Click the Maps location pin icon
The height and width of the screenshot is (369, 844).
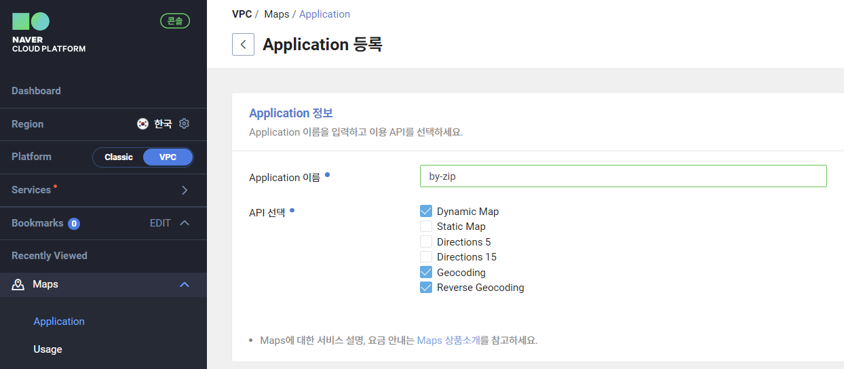(18, 285)
